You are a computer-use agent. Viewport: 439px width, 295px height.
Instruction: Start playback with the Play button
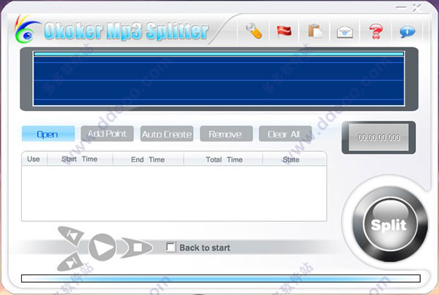click(x=102, y=248)
